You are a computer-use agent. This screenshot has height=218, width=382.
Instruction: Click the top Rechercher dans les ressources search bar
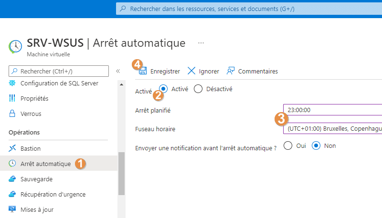pyautogui.click(x=249, y=9)
